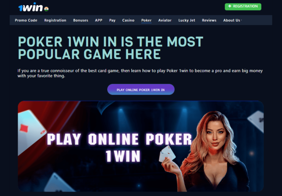The width and height of the screenshot is (282, 196).
Task: Click the 1win logo in the header
Action: point(31,7)
